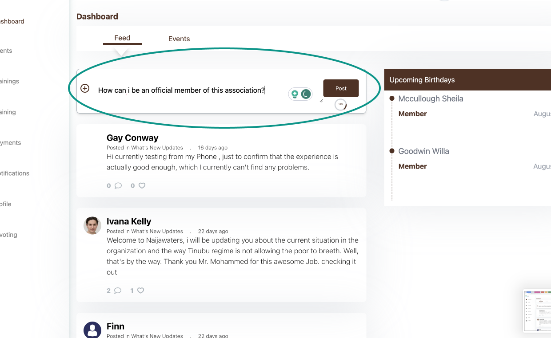This screenshot has width=551, height=338.
Task: Toggle the dark crescent icon in composer
Action: 306,94
